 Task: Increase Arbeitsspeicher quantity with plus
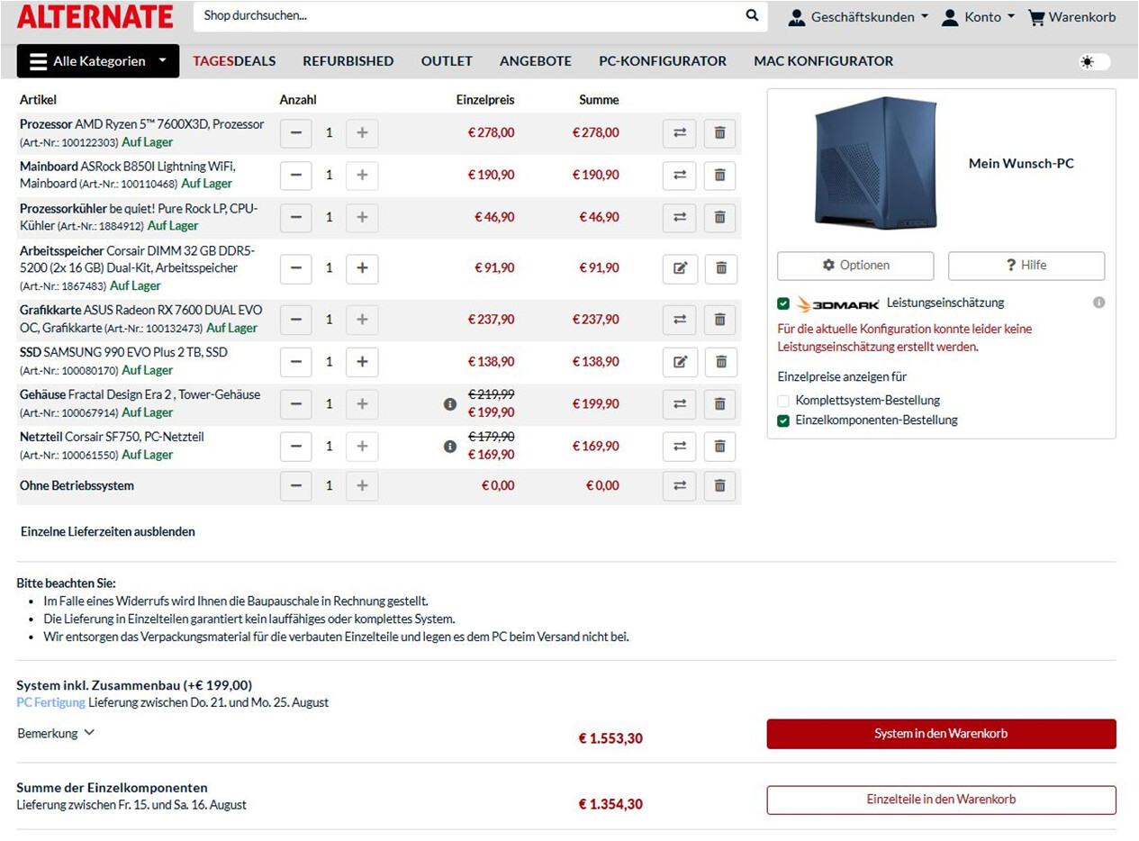pos(362,267)
